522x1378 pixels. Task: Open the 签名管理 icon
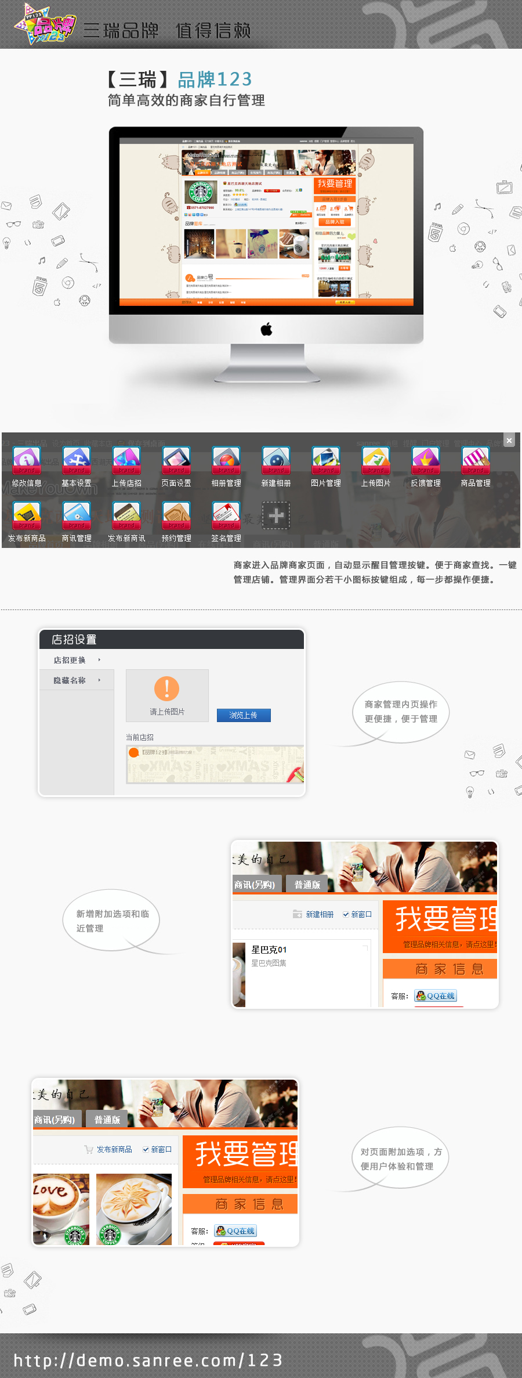pos(226,516)
